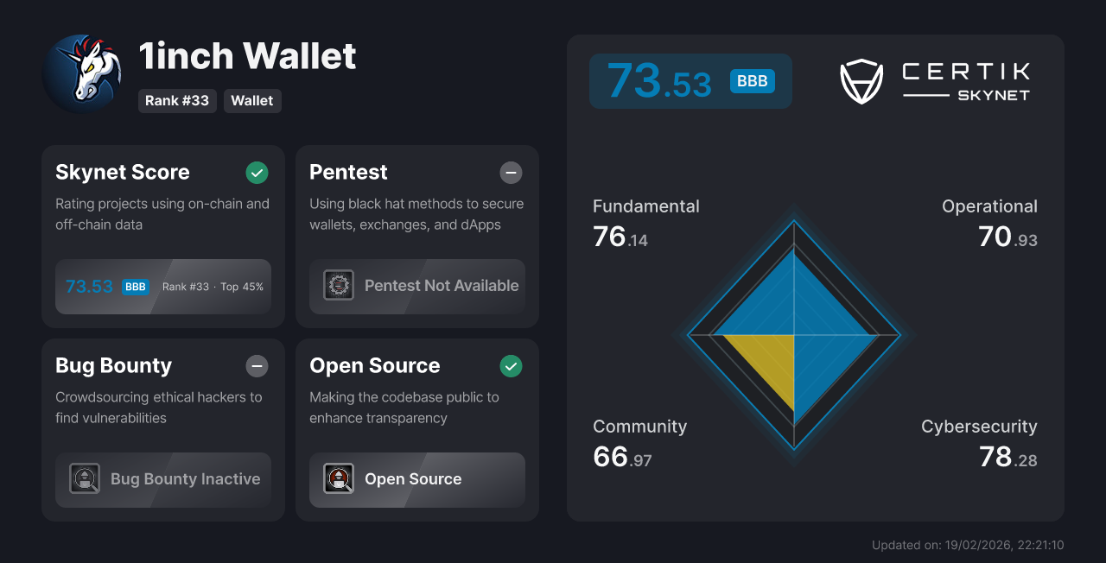Click the minus icon on Bug Bounty card
Image resolution: width=1106 pixels, height=563 pixels.
[257, 366]
